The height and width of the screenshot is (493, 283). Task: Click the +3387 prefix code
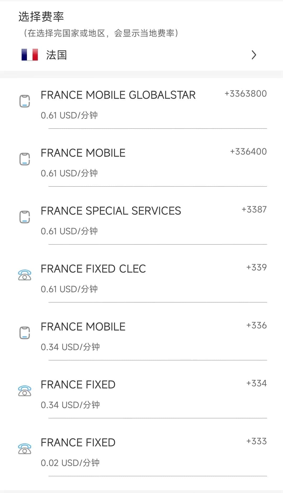click(254, 209)
